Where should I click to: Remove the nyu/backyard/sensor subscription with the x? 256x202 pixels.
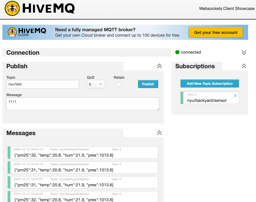pyautogui.click(x=235, y=95)
